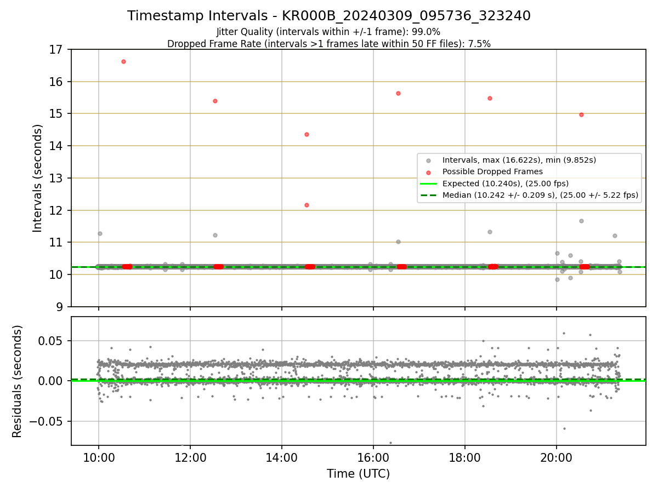Viewport: 658px width, 493px height.
Task: Click the dashed dark green line sample in legend
Action: point(428,195)
